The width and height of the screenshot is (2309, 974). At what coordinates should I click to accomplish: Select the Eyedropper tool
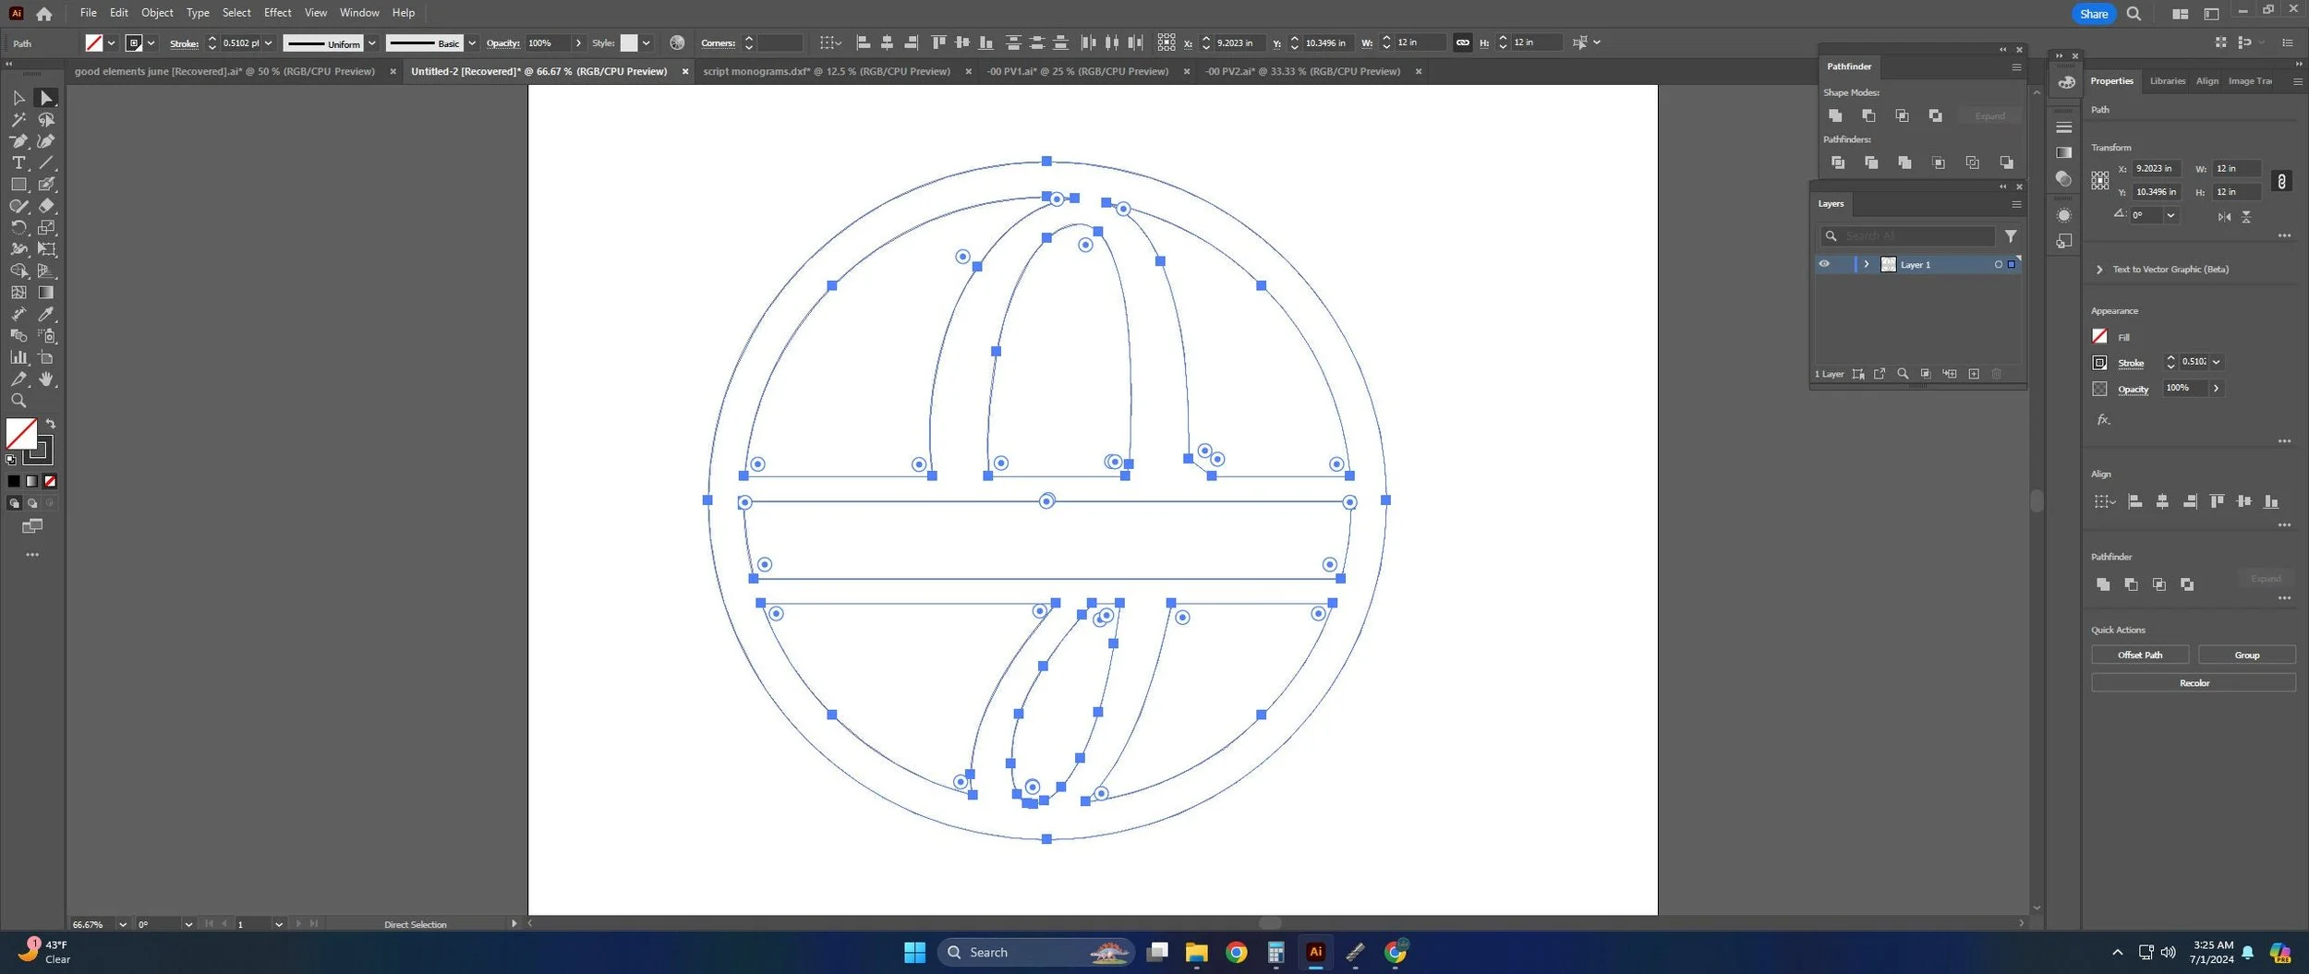point(46,314)
